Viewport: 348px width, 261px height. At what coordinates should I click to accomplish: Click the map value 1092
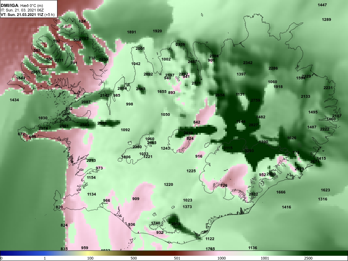coord(125,130)
